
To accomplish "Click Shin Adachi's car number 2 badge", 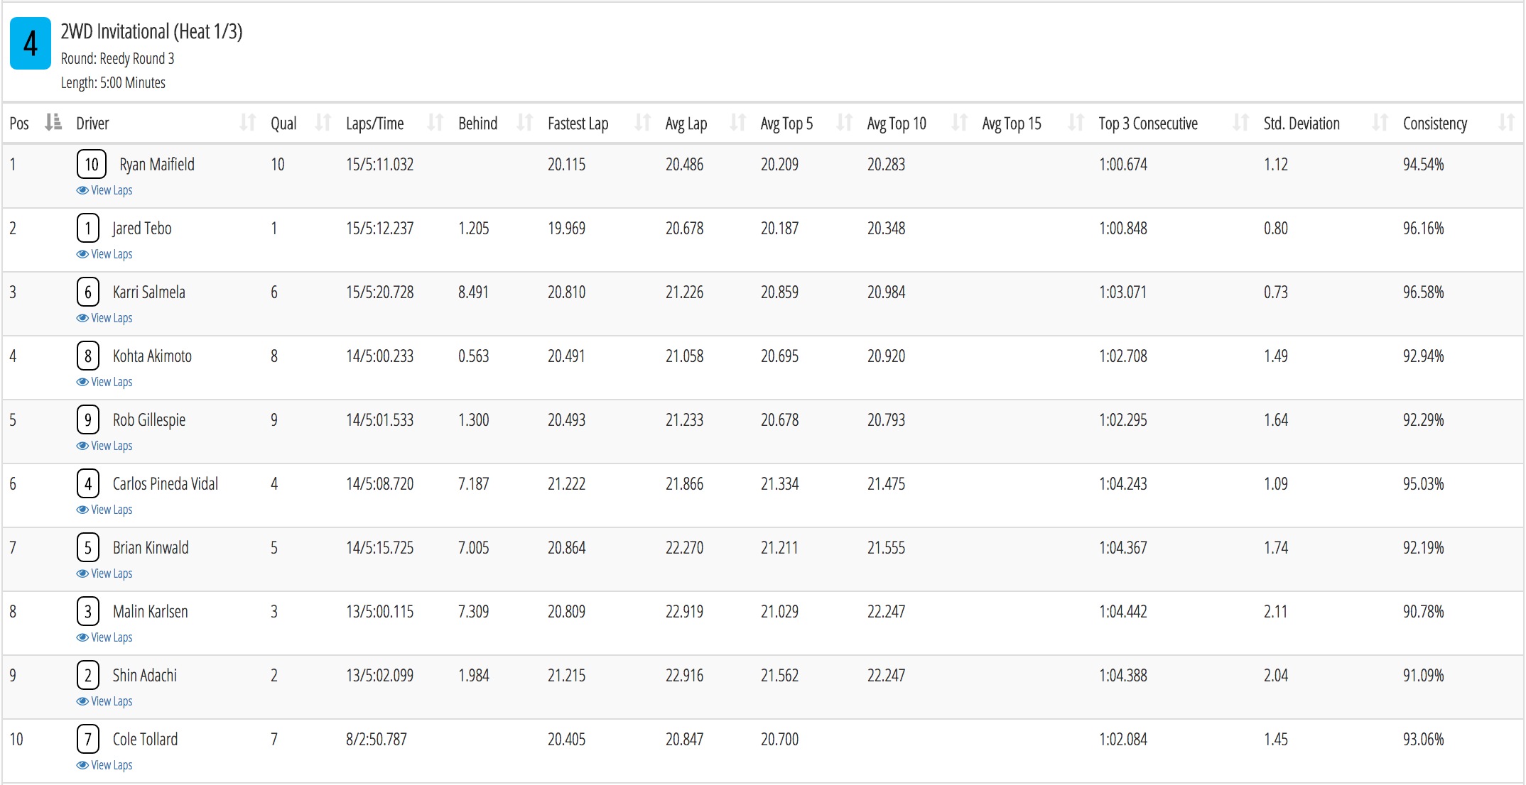I will (x=88, y=676).
